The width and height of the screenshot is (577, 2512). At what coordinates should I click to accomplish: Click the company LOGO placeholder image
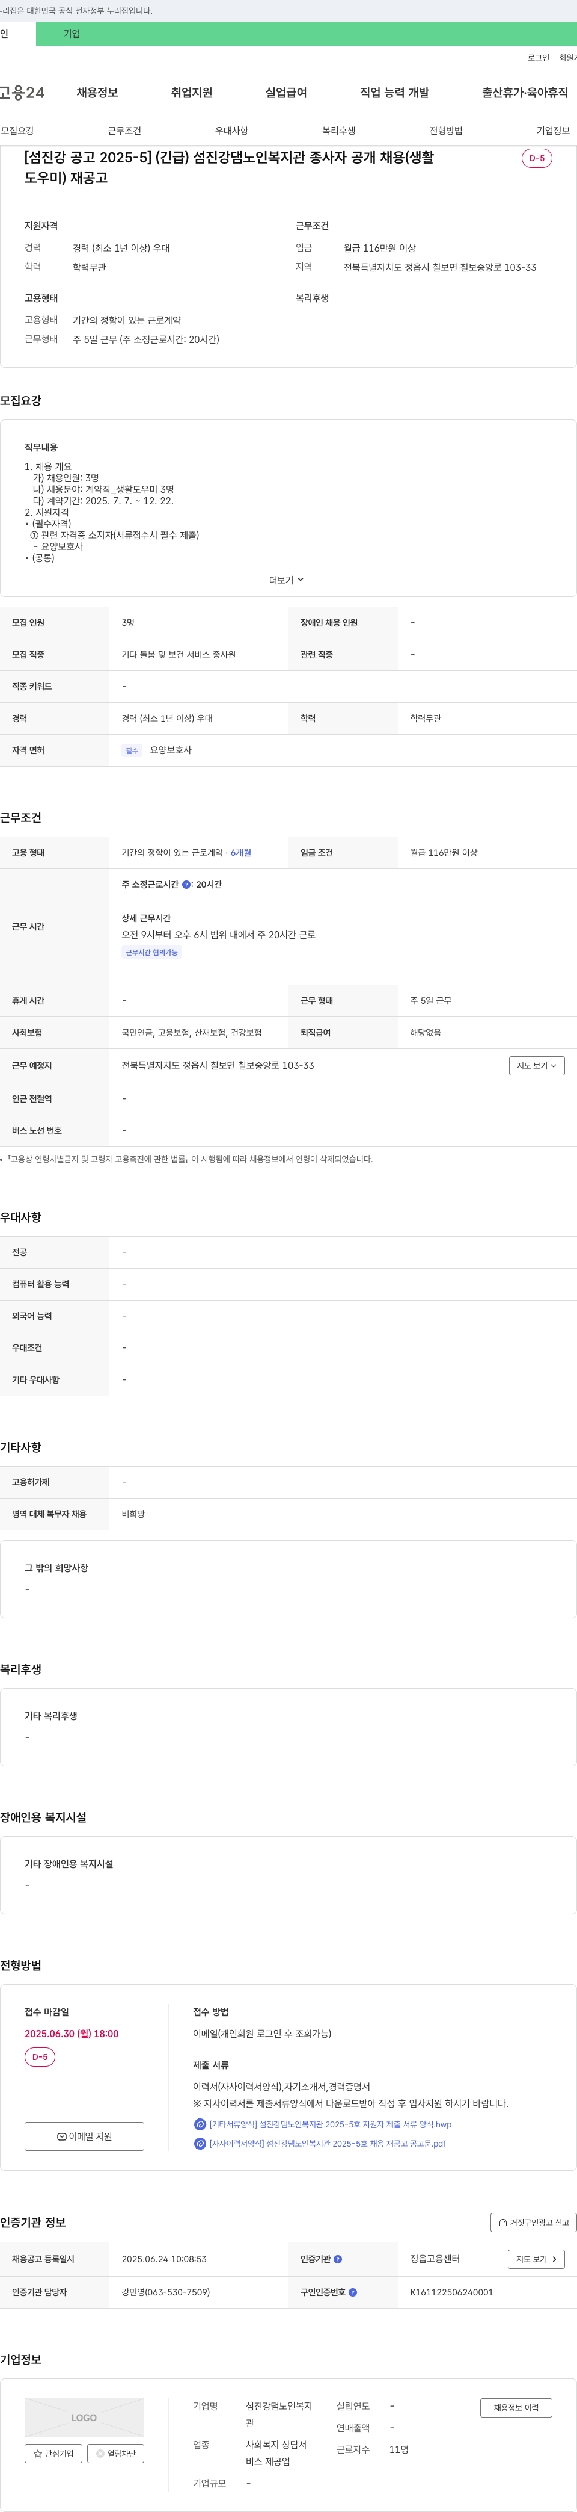(x=84, y=2418)
